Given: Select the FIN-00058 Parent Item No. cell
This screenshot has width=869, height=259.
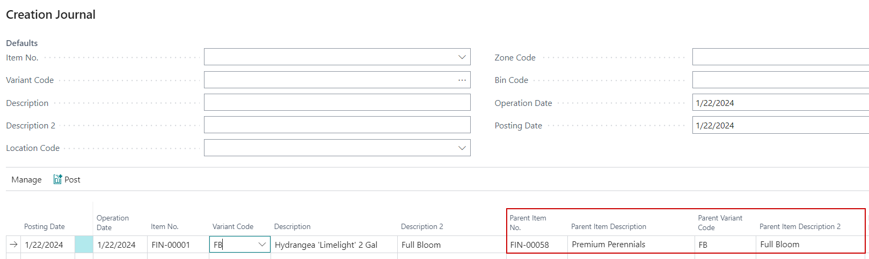Looking at the screenshot, I should pos(530,245).
